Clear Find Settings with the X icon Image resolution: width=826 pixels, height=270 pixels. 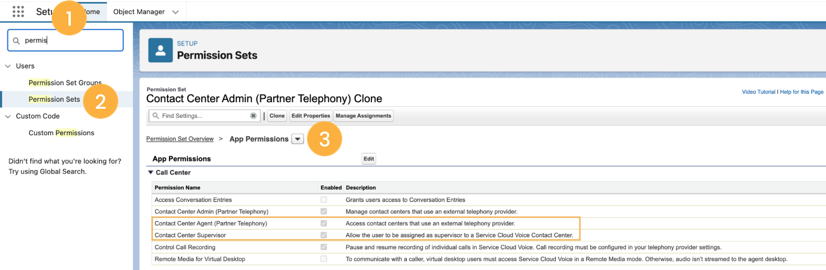pyautogui.click(x=253, y=116)
